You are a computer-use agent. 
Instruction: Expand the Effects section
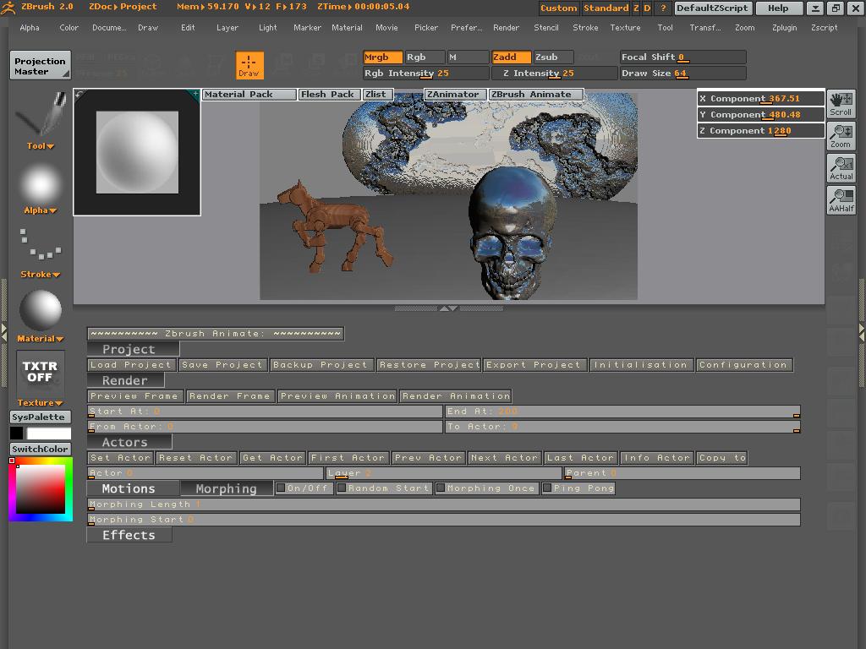129,534
